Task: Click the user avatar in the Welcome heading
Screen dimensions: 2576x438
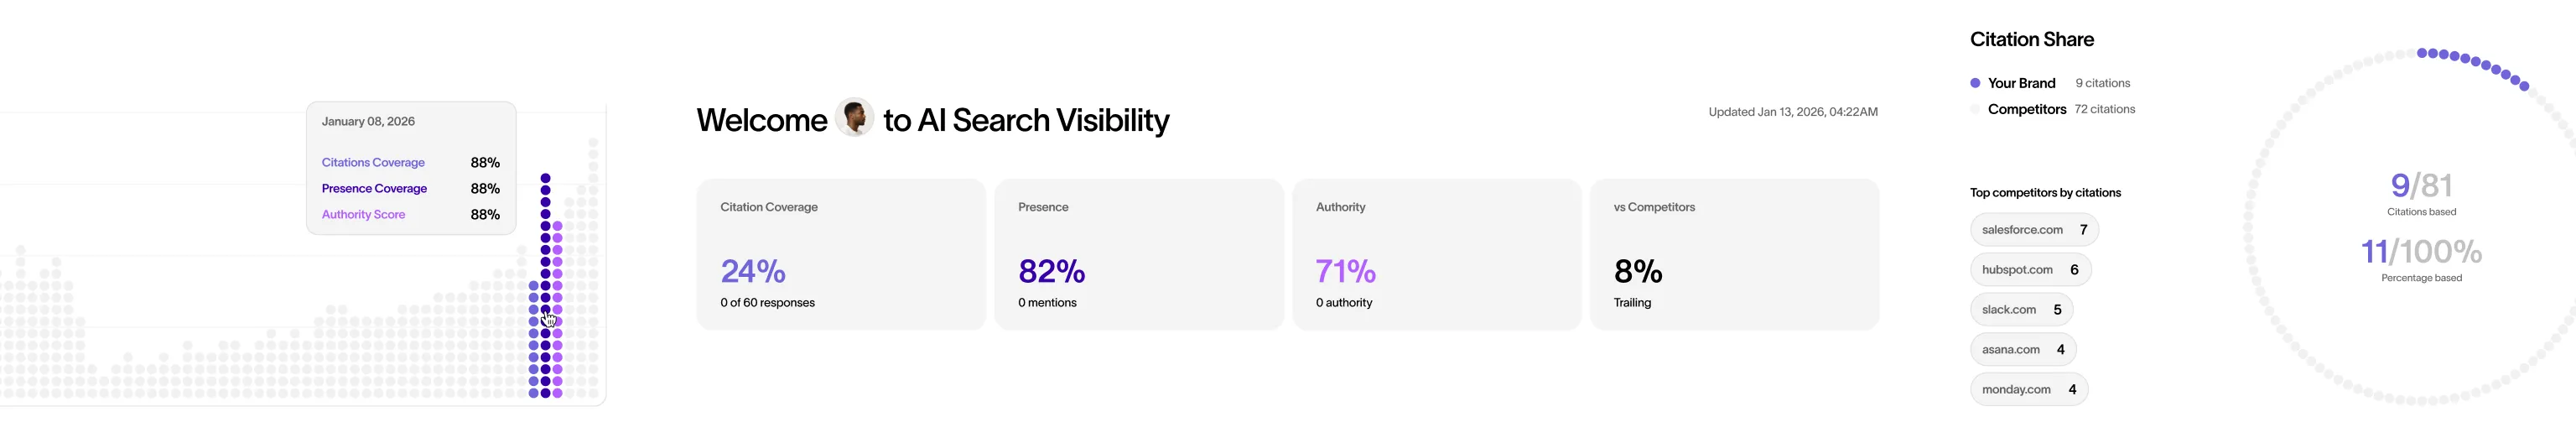Action: pos(854,118)
